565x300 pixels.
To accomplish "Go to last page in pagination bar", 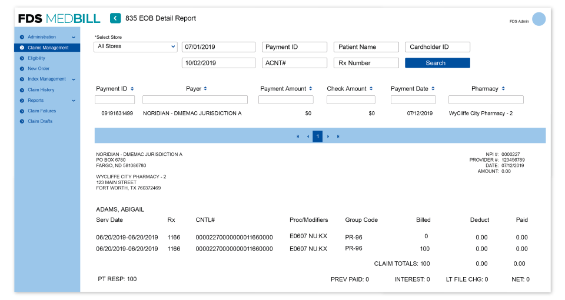I will pos(338,136).
